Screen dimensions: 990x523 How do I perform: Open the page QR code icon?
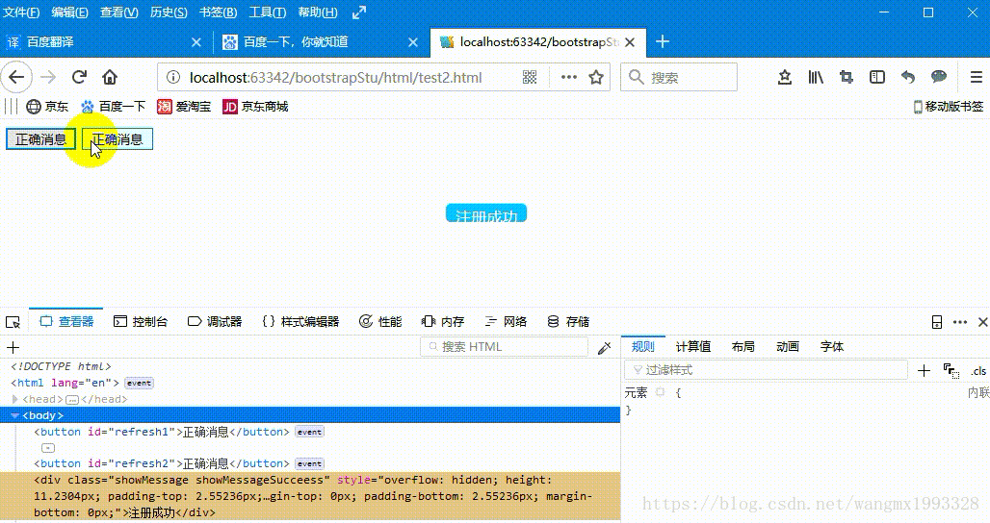pos(530,77)
